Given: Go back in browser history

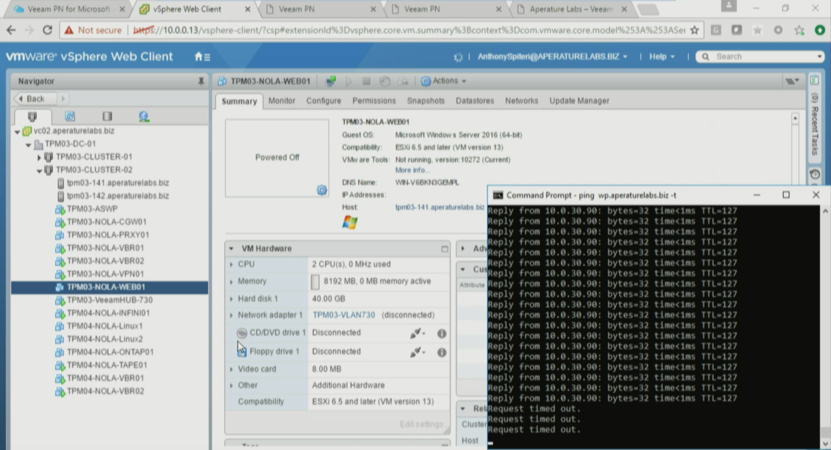Looking at the screenshot, I should click(11, 30).
